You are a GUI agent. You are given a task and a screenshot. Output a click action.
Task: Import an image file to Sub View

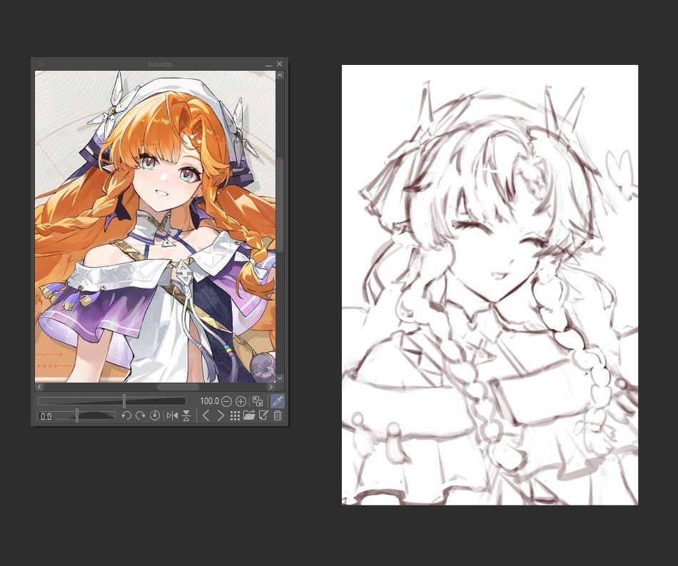pyautogui.click(x=249, y=416)
